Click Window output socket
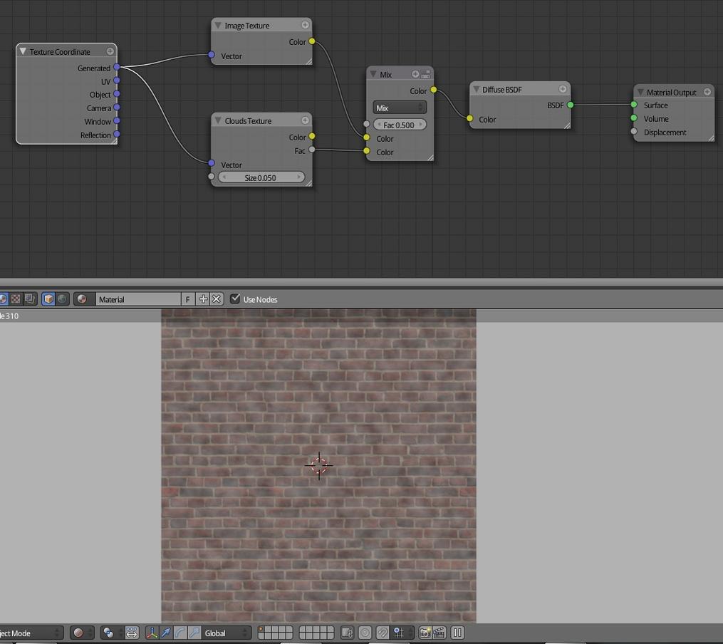This screenshot has width=723, height=644. [x=117, y=120]
